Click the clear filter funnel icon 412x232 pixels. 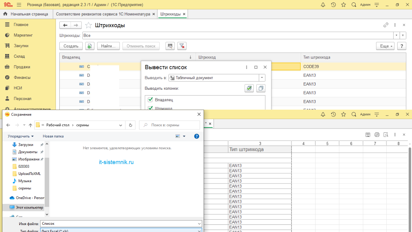coord(182,46)
